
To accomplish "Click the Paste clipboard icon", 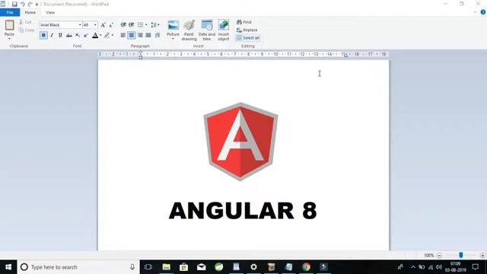I will 9,25.
